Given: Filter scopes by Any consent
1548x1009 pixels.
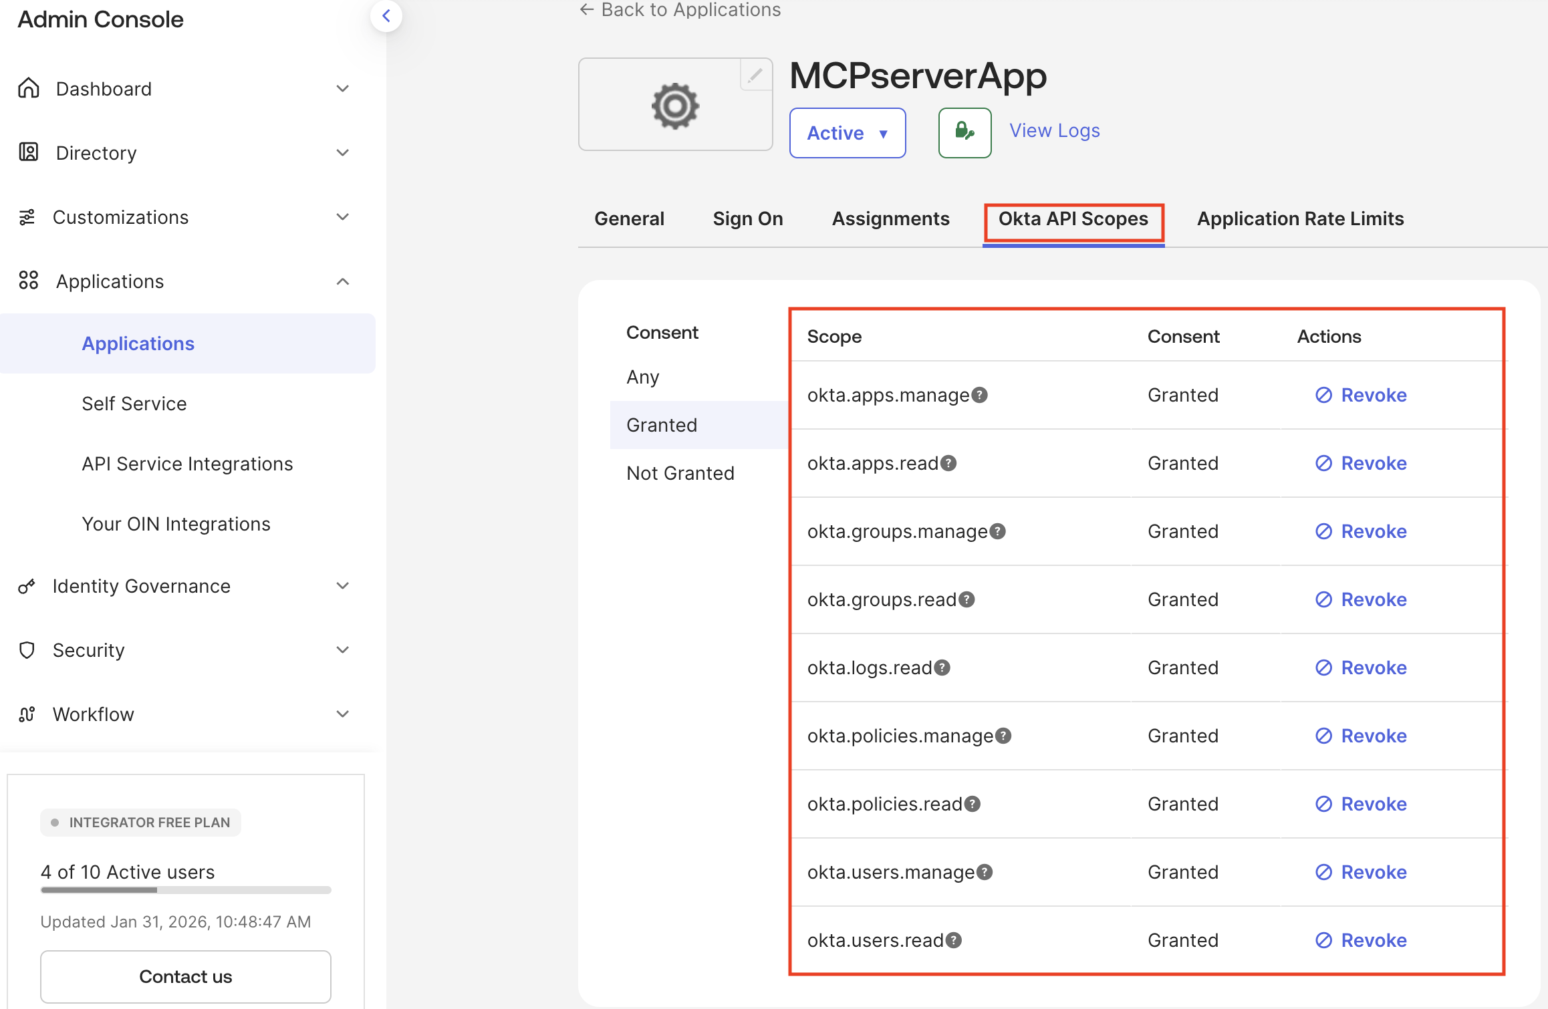Looking at the screenshot, I should (642, 376).
